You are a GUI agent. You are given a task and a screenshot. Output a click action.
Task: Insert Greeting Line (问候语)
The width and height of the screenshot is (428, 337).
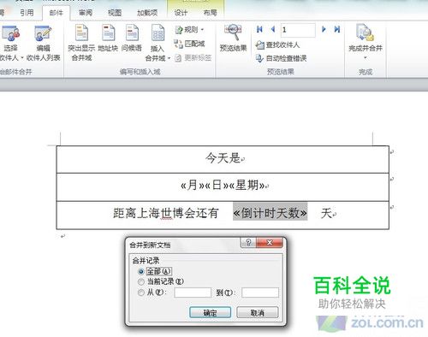[132, 38]
